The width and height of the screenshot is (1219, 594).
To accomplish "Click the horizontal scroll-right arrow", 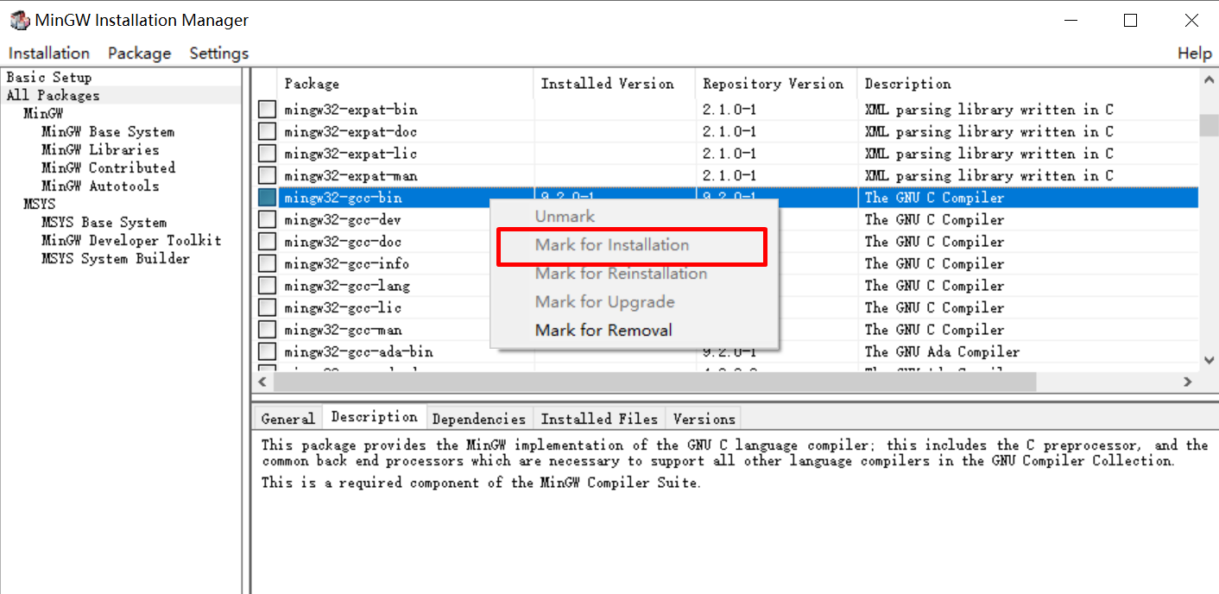I will [x=1188, y=381].
